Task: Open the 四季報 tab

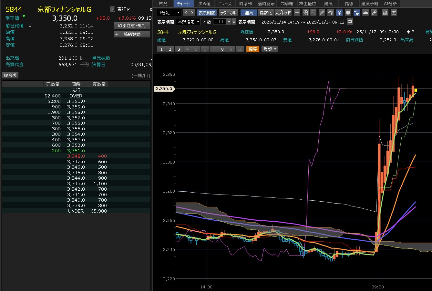Action: point(287,4)
